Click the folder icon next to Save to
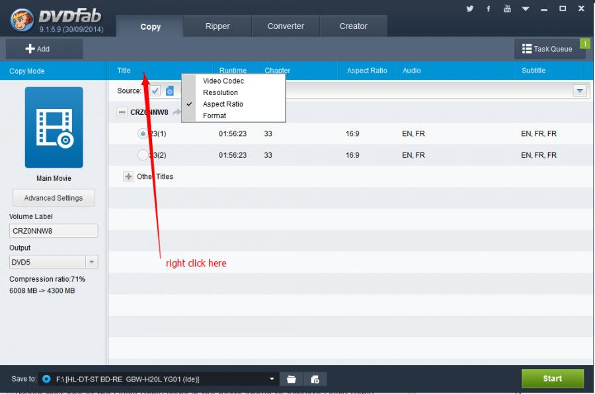The width and height of the screenshot is (595, 394). [291, 379]
